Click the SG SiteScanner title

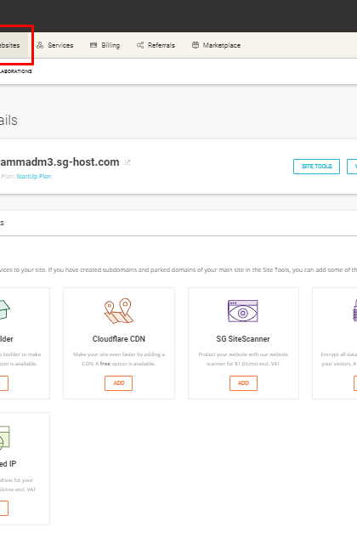pyautogui.click(x=243, y=339)
